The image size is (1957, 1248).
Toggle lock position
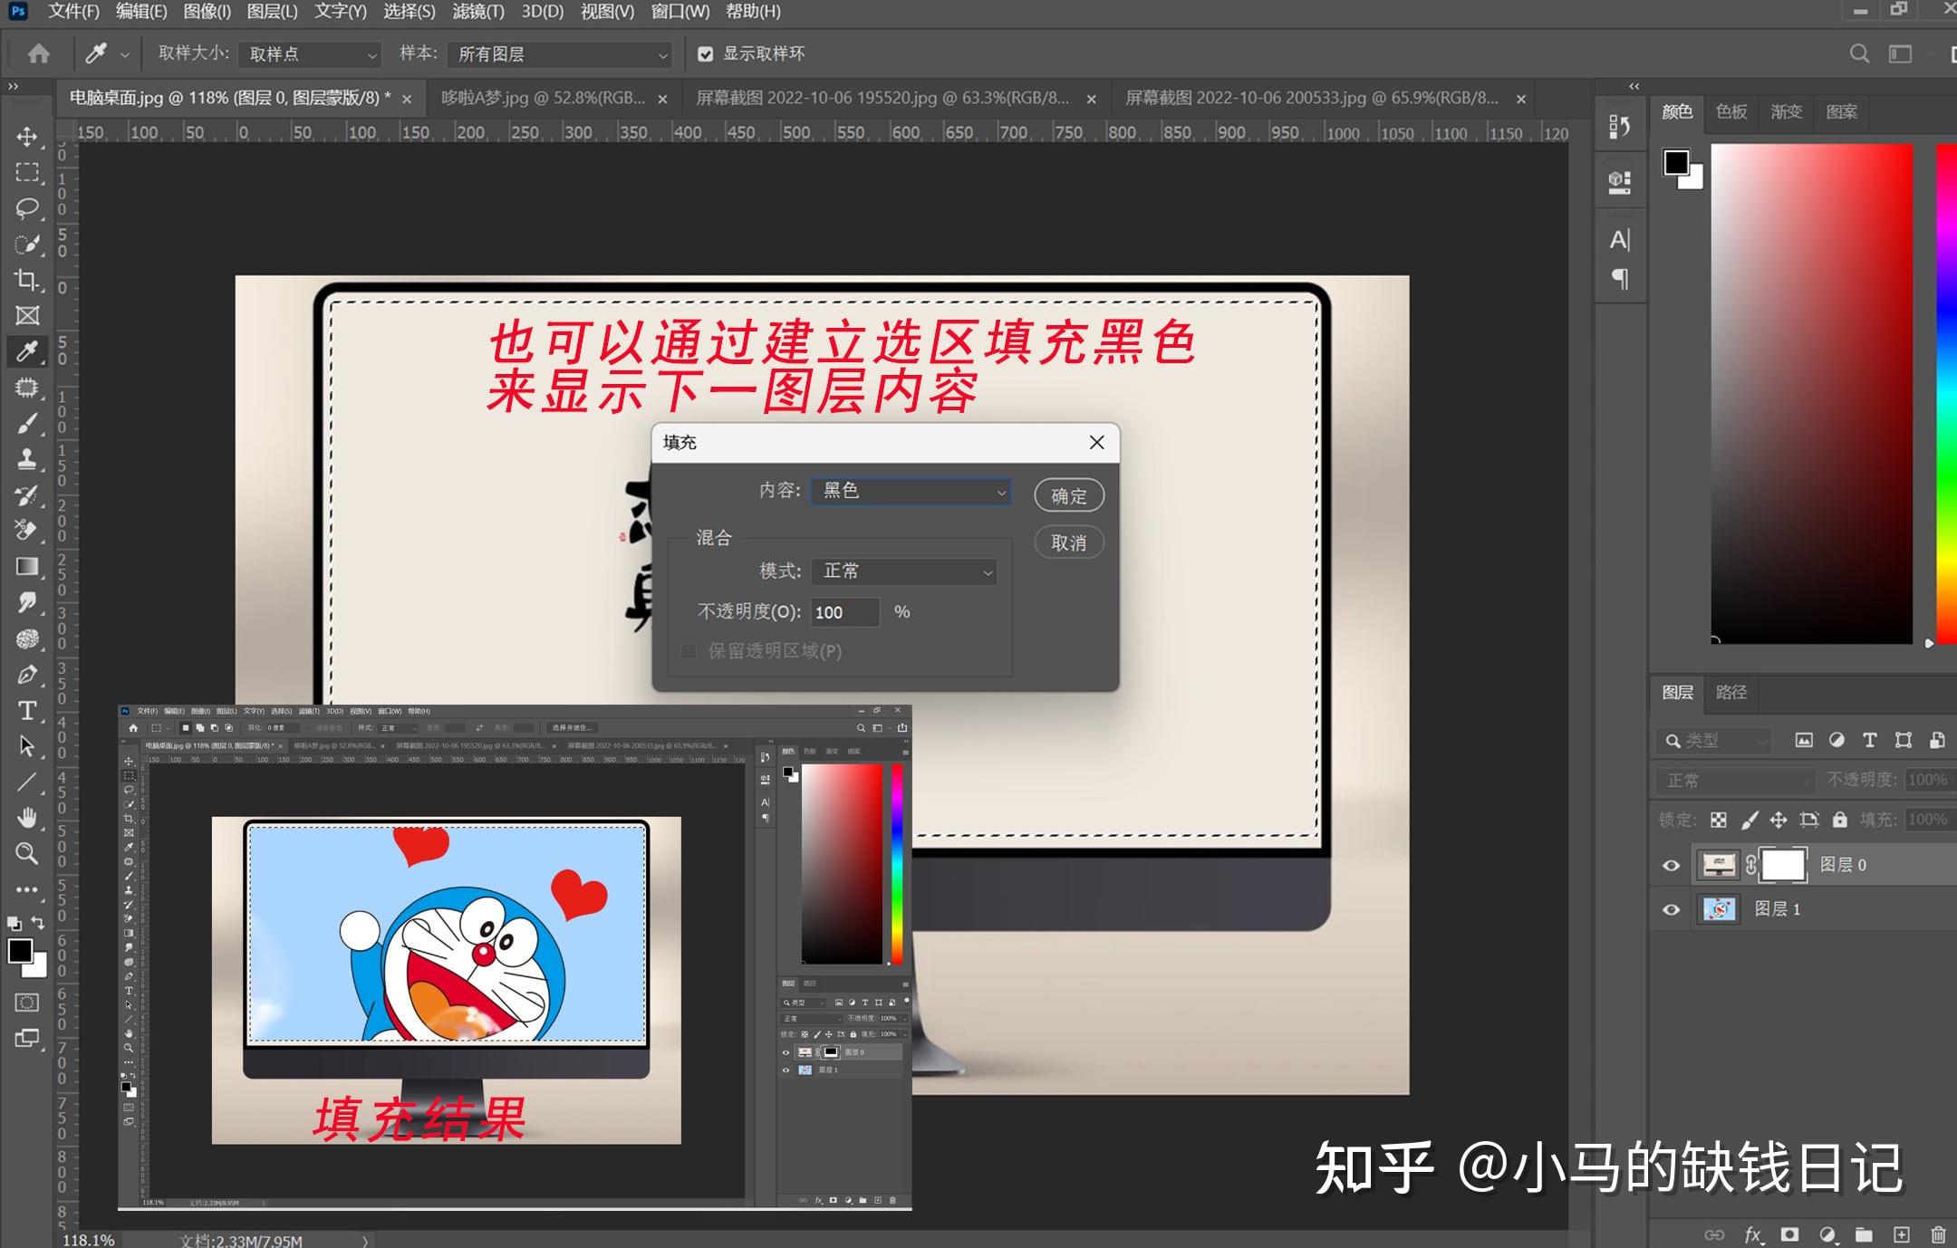[1779, 820]
